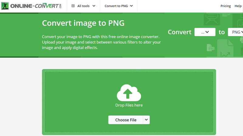Click the All tools grid icon
Image resolution: width=243 pixels, height=136 pixels.
pos(73,6)
